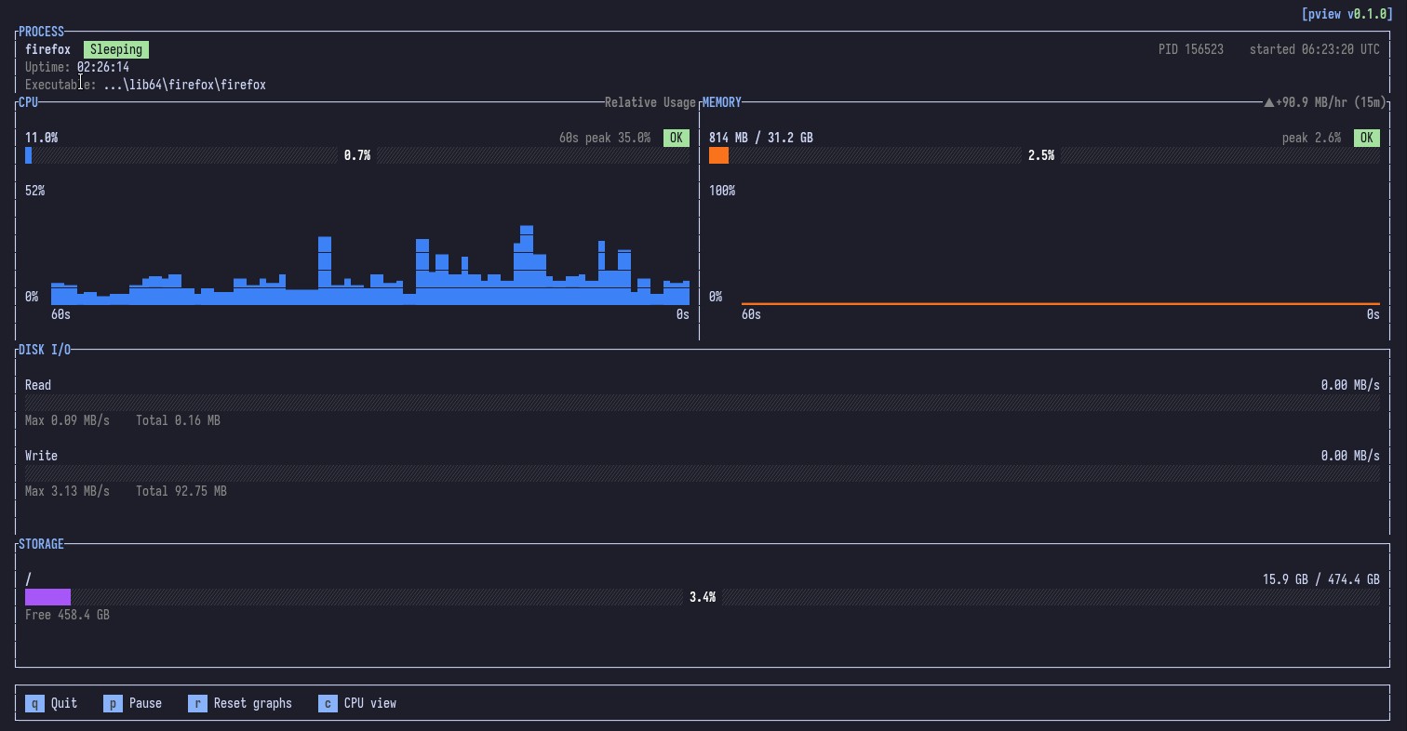1407x731 pixels.
Task: Click the started 06:23:20 UTC timestamp
Action: tap(1315, 49)
